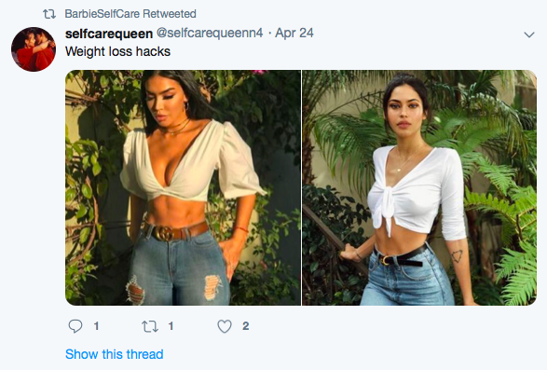The width and height of the screenshot is (547, 370).
Task: Click 'Show this thread' link
Action: pyautogui.click(x=114, y=354)
